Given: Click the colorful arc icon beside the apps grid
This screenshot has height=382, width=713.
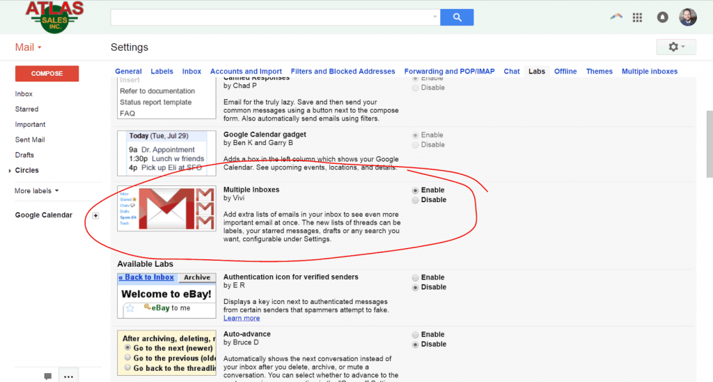Looking at the screenshot, I should (616, 17).
